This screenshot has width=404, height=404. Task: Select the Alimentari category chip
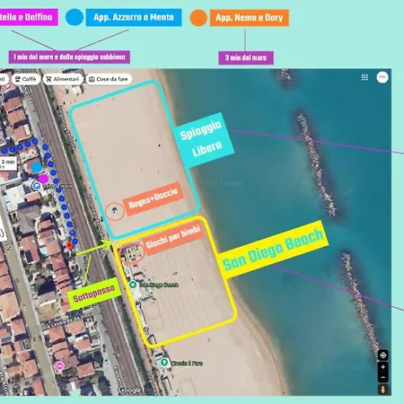pyautogui.click(x=63, y=79)
